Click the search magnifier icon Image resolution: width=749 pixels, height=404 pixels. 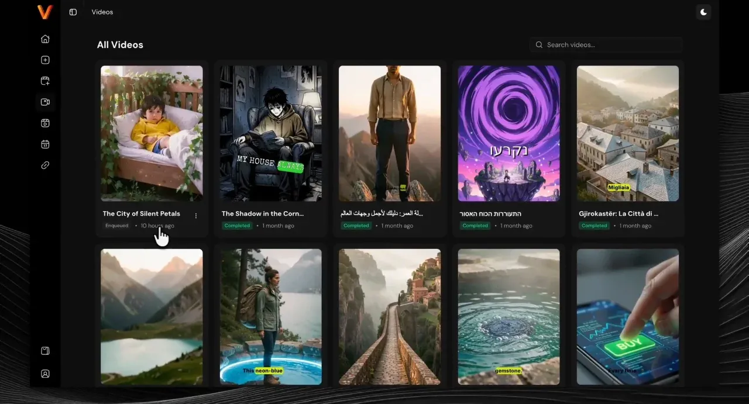coord(539,44)
